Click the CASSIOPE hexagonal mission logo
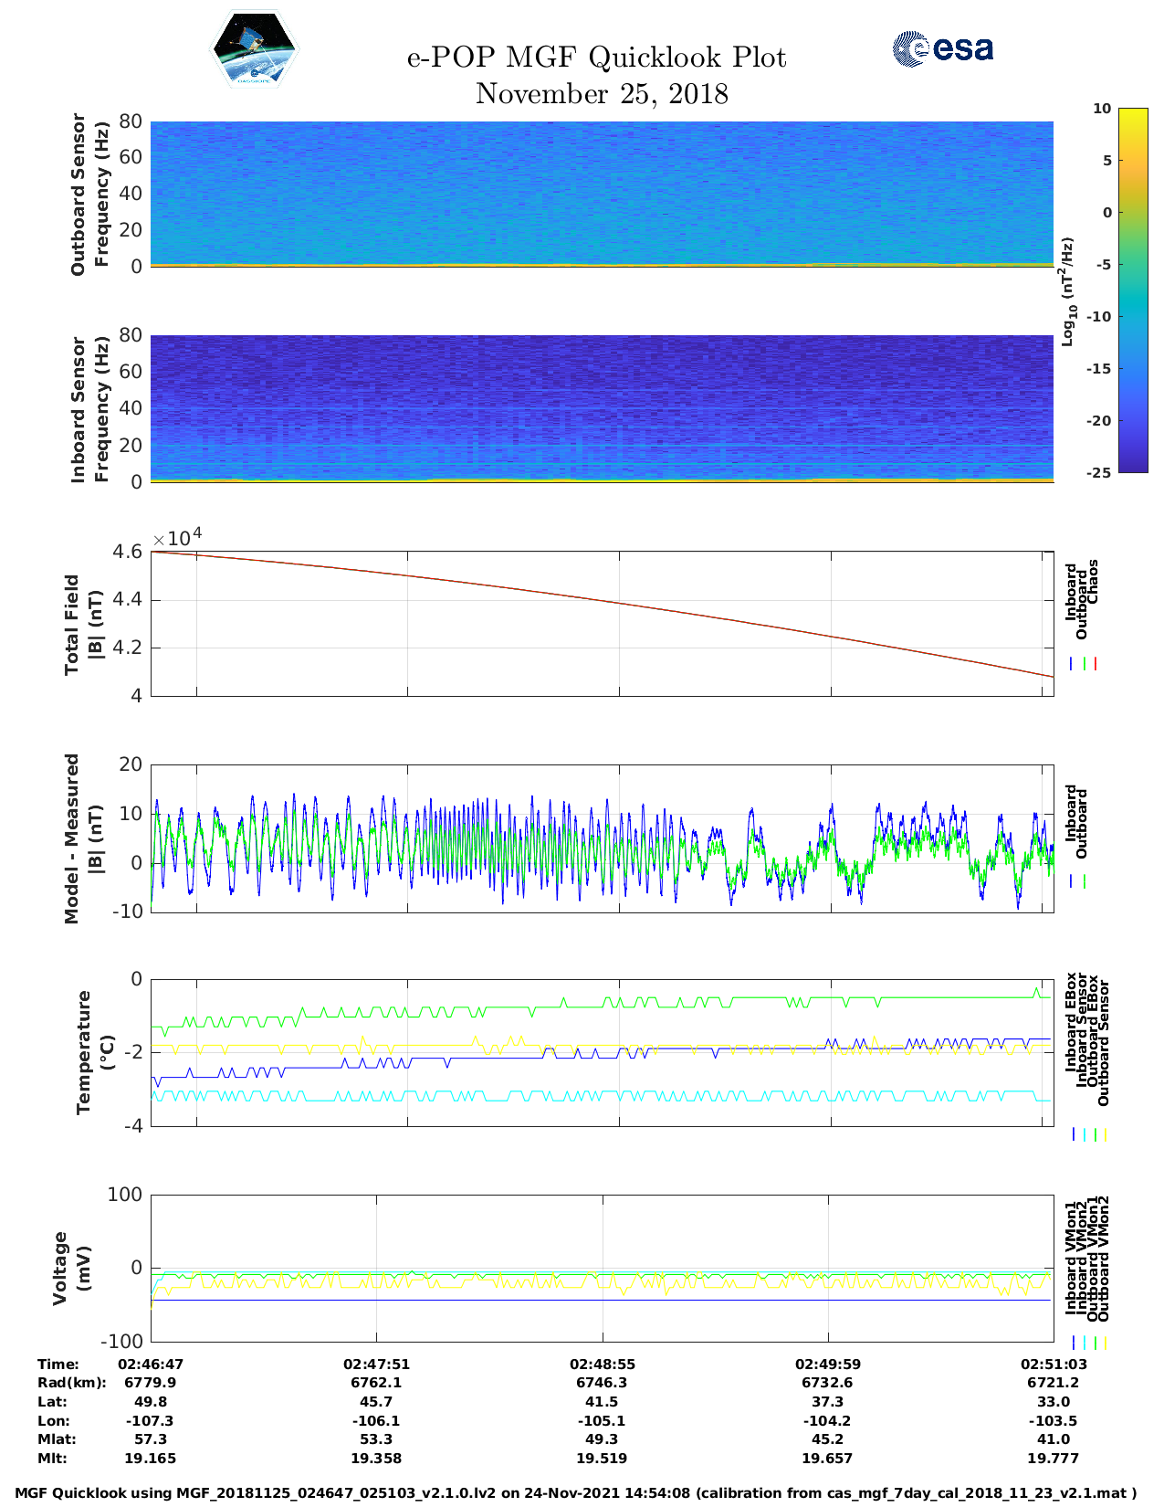The image size is (1164, 1507). click(254, 48)
